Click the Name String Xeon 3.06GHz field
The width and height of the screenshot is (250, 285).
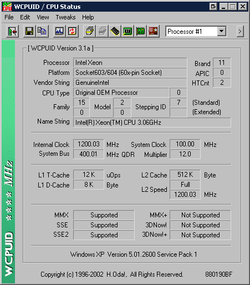coord(152,123)
